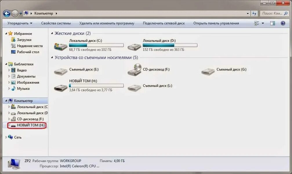Select Локальный диск (D:) drive icon
This screenshot has width=292, height=174.
click(134, 47)
